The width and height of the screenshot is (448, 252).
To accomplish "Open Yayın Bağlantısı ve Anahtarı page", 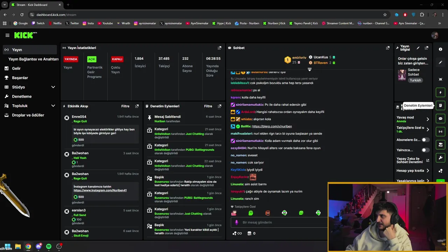I will [x=33, y=59].
